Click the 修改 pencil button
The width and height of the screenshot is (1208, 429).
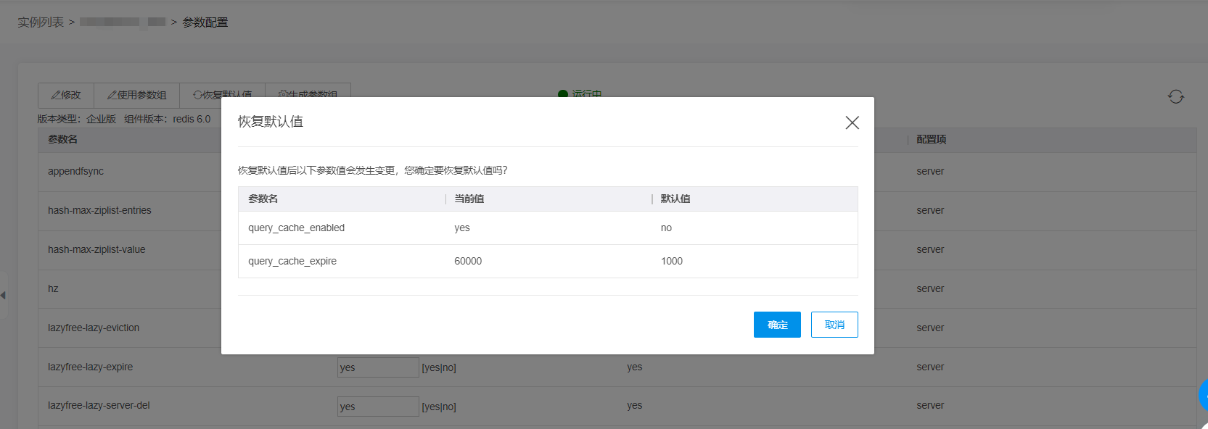[66, 95]
